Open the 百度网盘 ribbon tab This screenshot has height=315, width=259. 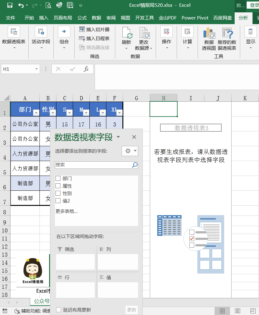click(x=223, y=18)
